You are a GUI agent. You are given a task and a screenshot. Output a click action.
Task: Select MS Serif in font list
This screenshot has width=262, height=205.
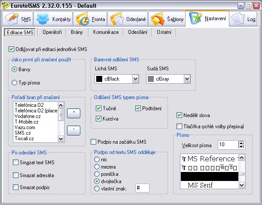210,185
